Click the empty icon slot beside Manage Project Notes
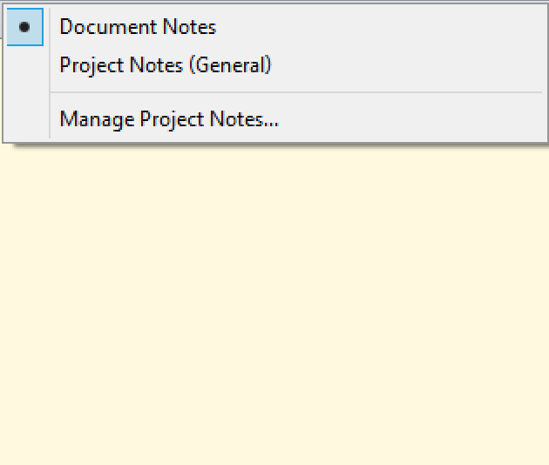 tap(24, 119)
